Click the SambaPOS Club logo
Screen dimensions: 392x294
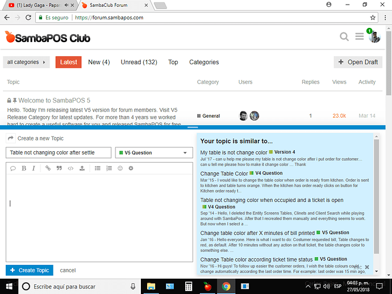tap(48, 38)
